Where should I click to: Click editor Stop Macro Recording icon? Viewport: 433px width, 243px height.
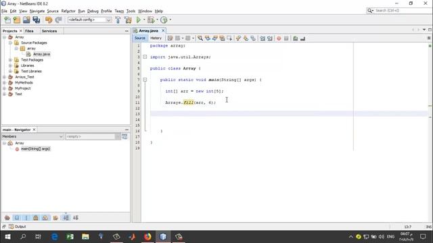286,38
